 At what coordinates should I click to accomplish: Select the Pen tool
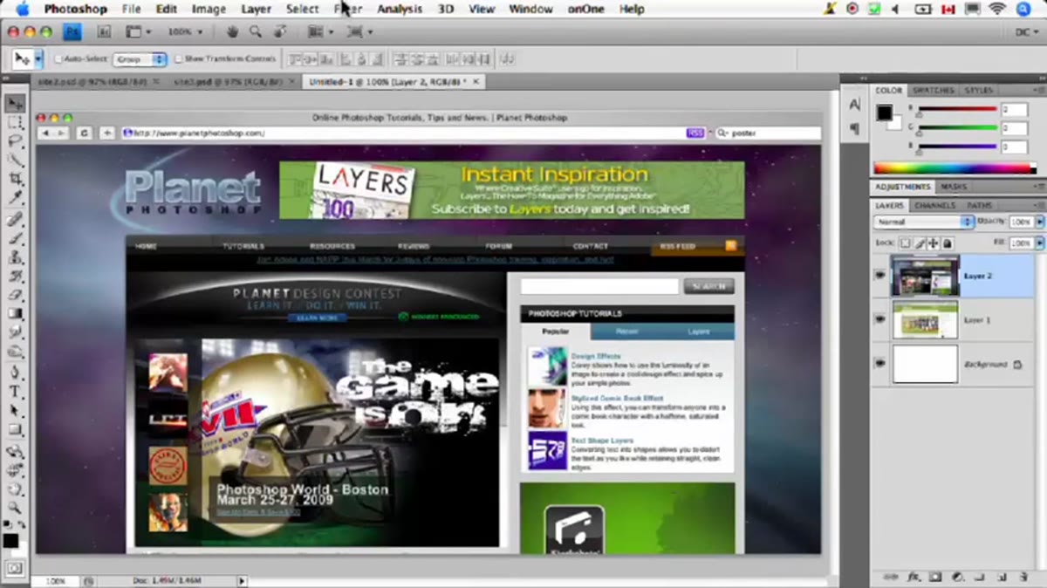point(15,373)
